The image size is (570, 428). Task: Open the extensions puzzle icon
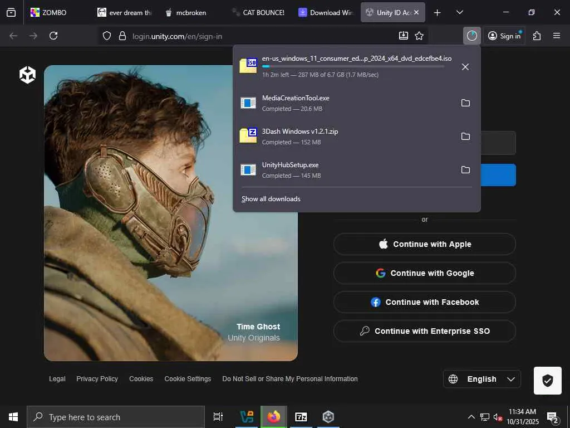[x=537, y=36]
